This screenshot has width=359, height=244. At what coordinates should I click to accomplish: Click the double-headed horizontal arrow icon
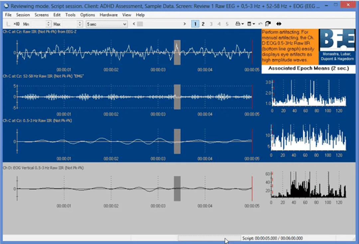[279, 24]
